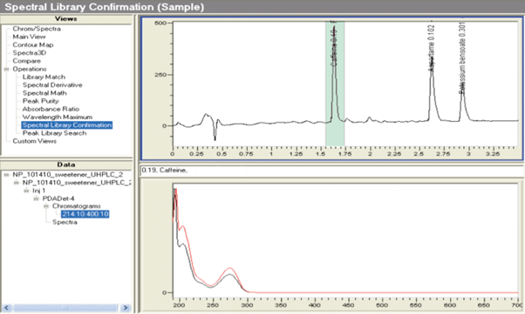Collapse the Operations tree node
525x314 pixels.
[6, 69]
